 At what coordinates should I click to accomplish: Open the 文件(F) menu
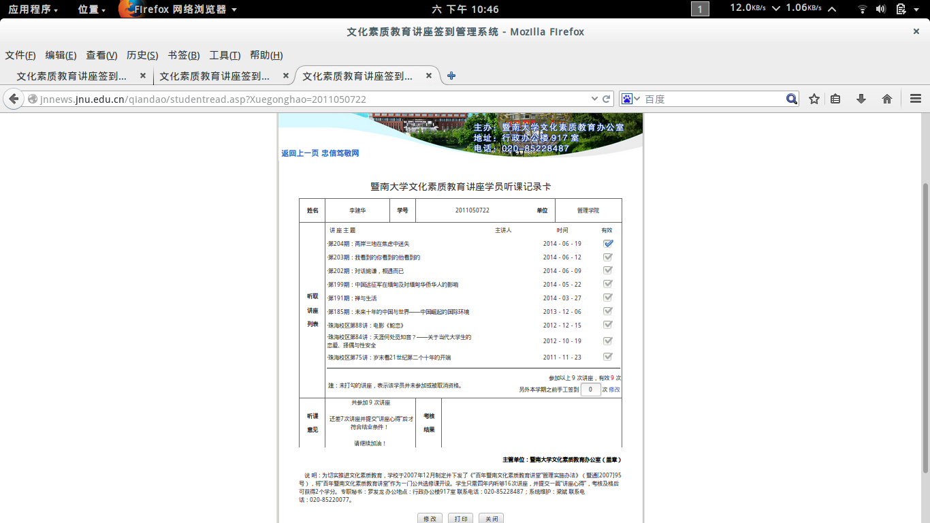point(20,55)
